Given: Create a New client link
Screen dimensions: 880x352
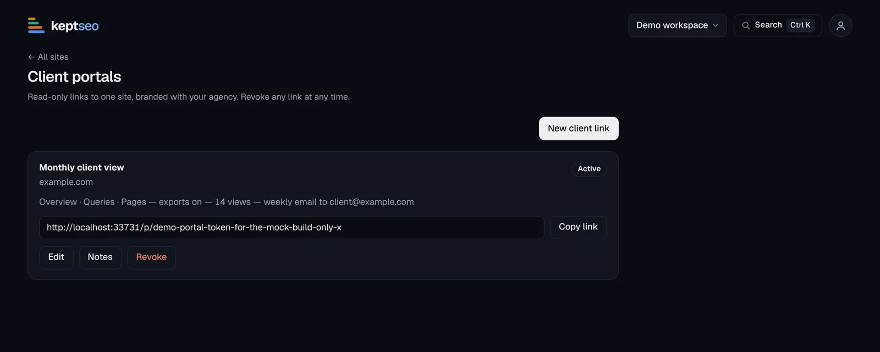Looking at the screenshot, I should tap(579, 129).
